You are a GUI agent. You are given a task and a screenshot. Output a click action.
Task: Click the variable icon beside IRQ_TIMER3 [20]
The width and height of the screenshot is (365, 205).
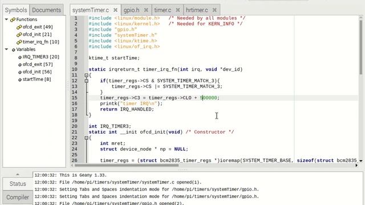tap(20, 57)
